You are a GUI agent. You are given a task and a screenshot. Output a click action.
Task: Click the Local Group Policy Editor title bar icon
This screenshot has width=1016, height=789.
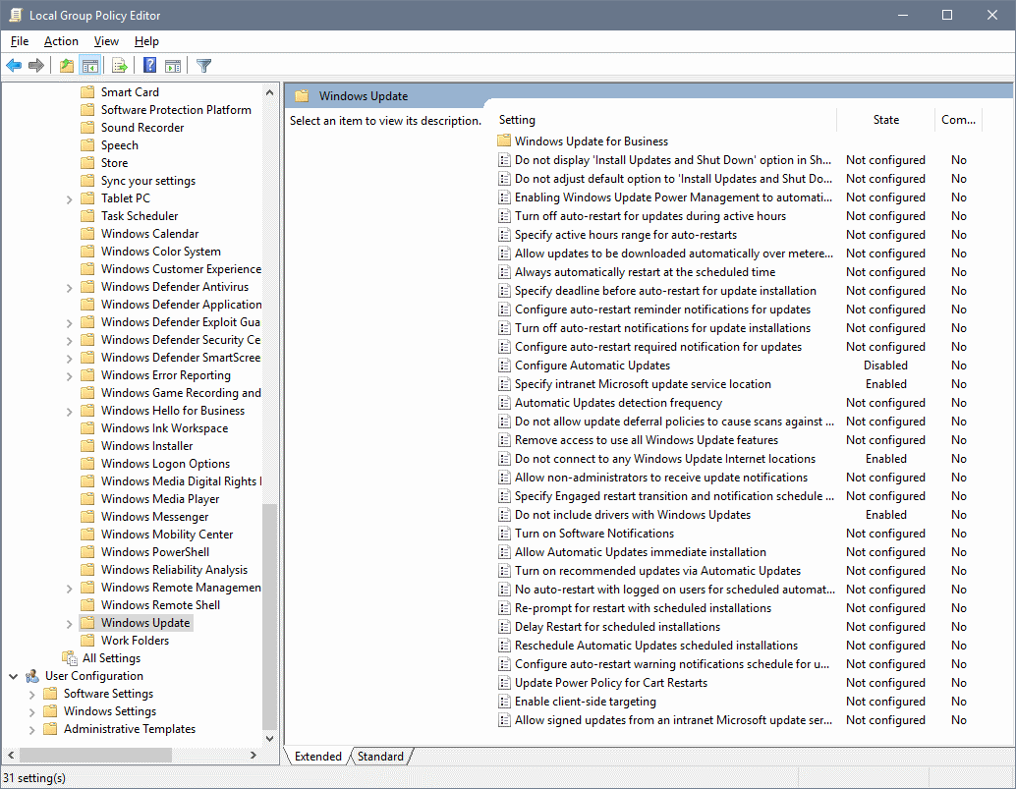click(15, 15)
